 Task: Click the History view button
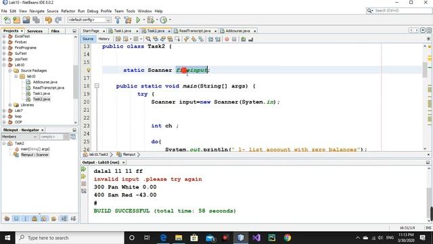pyautogui.click(x=104, y=39)
